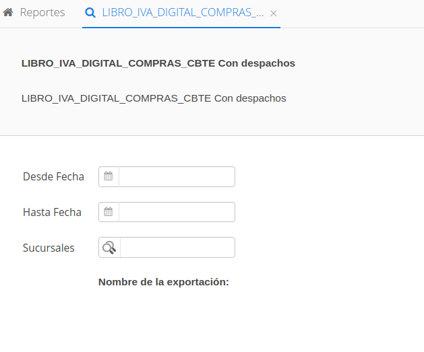424x352 pixels.
Task: Click the search icon in the LIBRO_IVA tab
Action: click(90, 13)
